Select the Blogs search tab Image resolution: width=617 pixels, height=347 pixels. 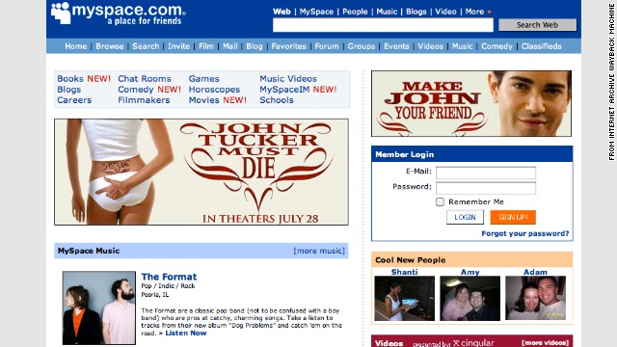coord(416,12)
